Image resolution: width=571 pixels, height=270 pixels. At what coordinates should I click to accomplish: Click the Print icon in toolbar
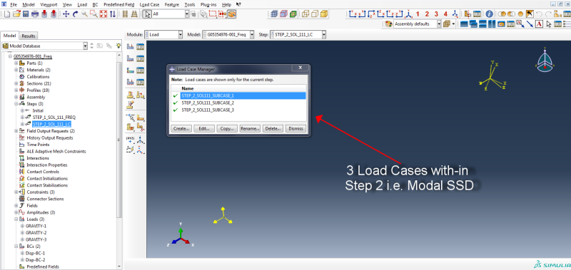point(34,14)
